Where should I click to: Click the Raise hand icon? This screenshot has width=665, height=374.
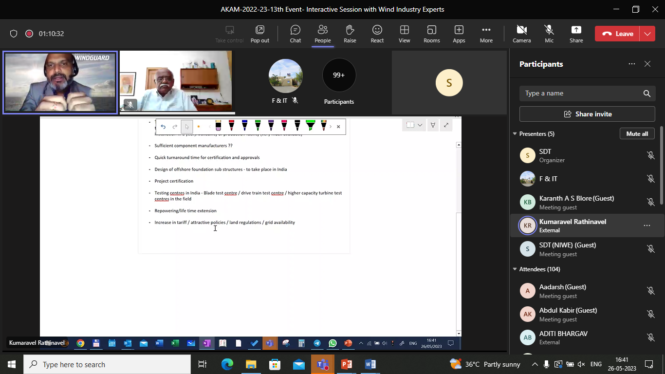[350, 34]
